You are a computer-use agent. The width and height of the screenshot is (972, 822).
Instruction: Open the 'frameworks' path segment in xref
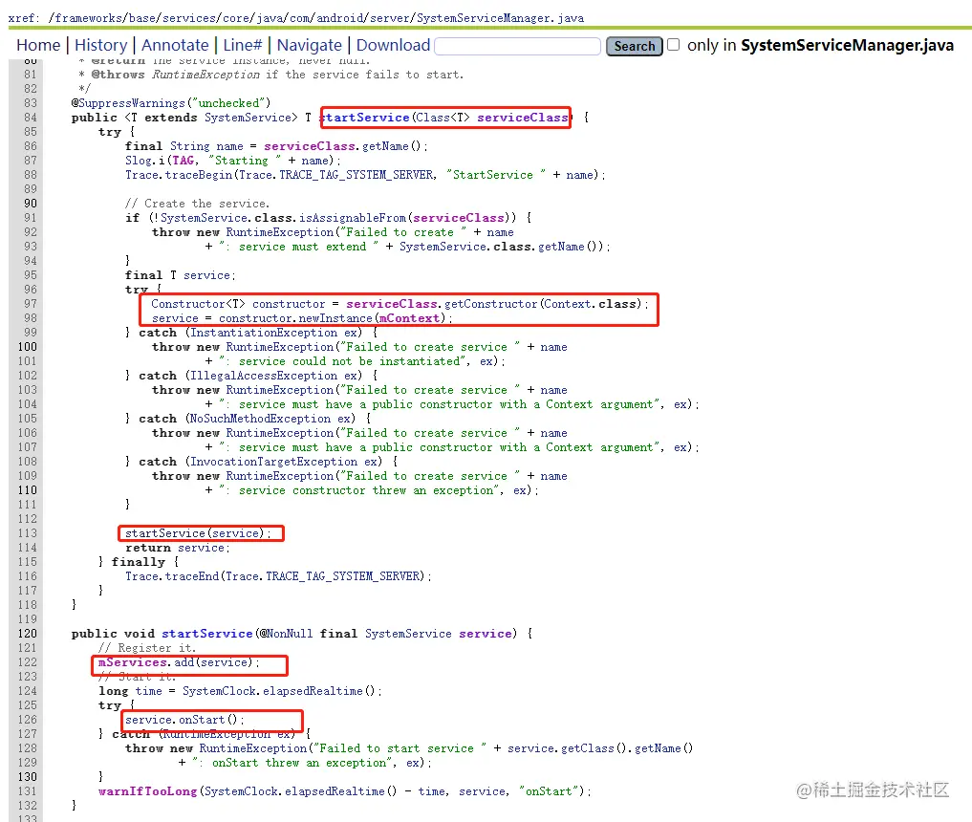[89, 18]
